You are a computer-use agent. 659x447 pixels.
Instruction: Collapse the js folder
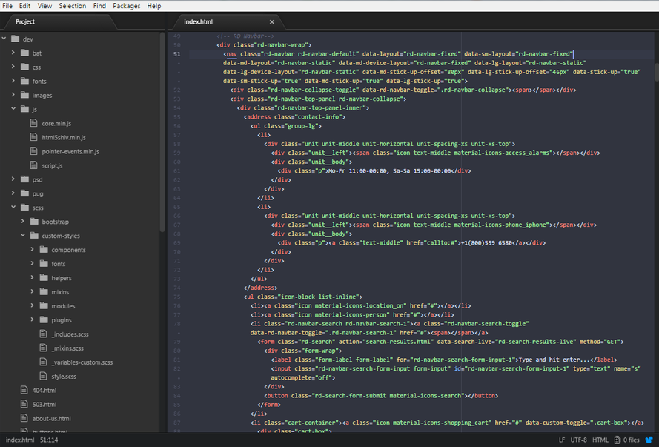[13, 109]
